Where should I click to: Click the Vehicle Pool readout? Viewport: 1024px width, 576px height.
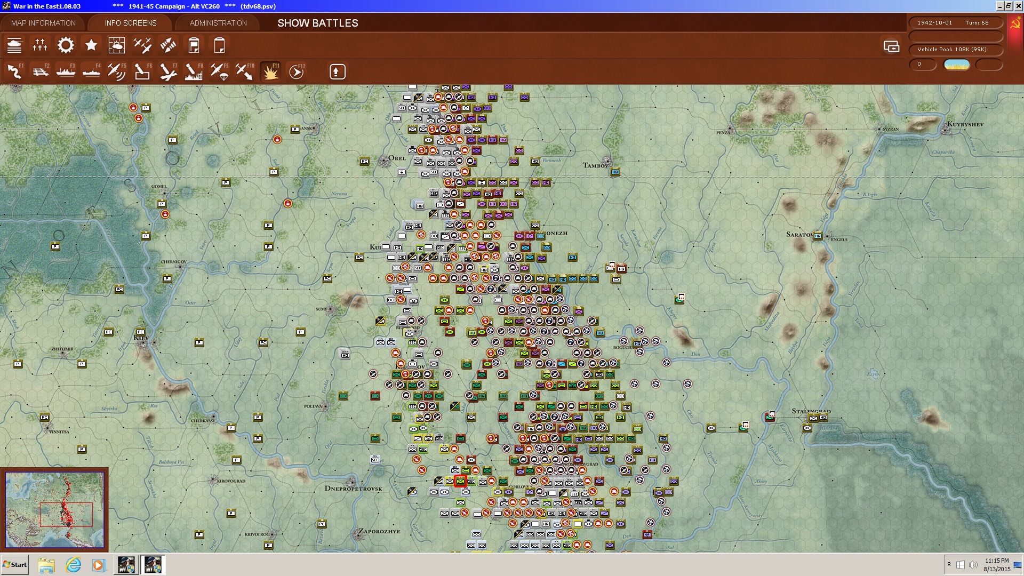click(x=956, y=50)
